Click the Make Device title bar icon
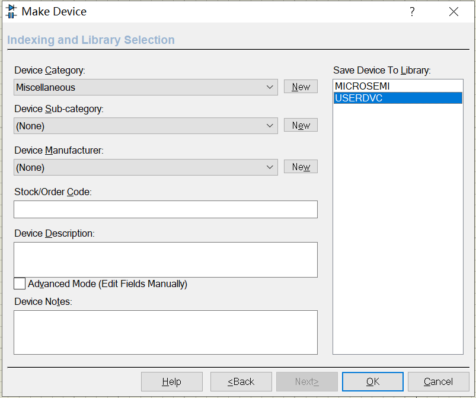The height and width of the screenshot is (398, 476). (x=11, y=11)
